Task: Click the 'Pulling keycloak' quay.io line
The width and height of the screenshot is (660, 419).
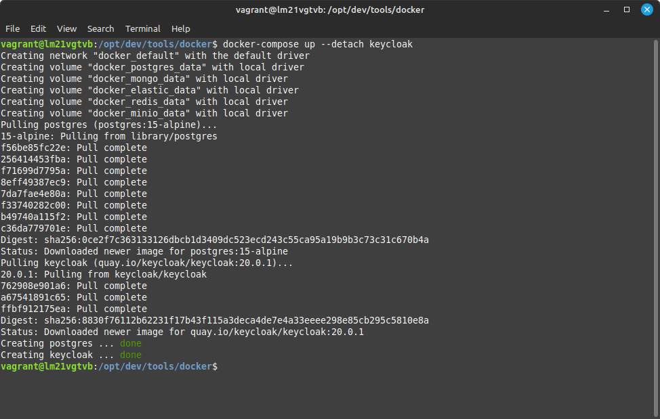Action: pyautogui.click(x=147, y=263)
